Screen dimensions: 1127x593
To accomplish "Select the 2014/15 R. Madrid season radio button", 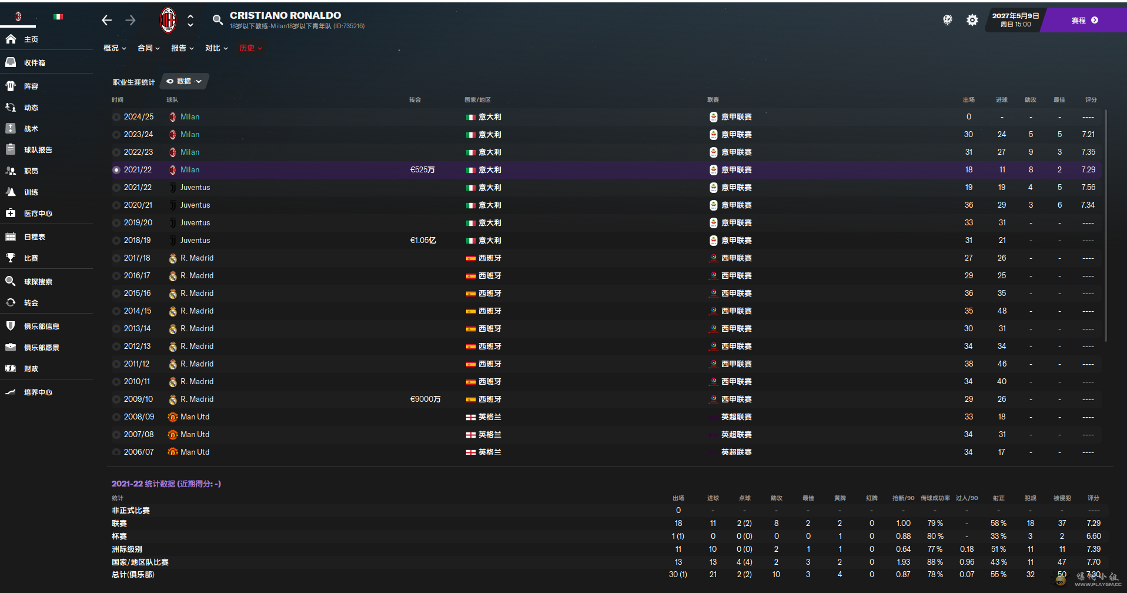I will [116, 311].
